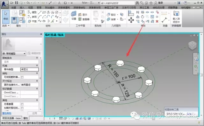Click the Save disk icon
Screen dimensions: 204x126
(x=16, y=3)
